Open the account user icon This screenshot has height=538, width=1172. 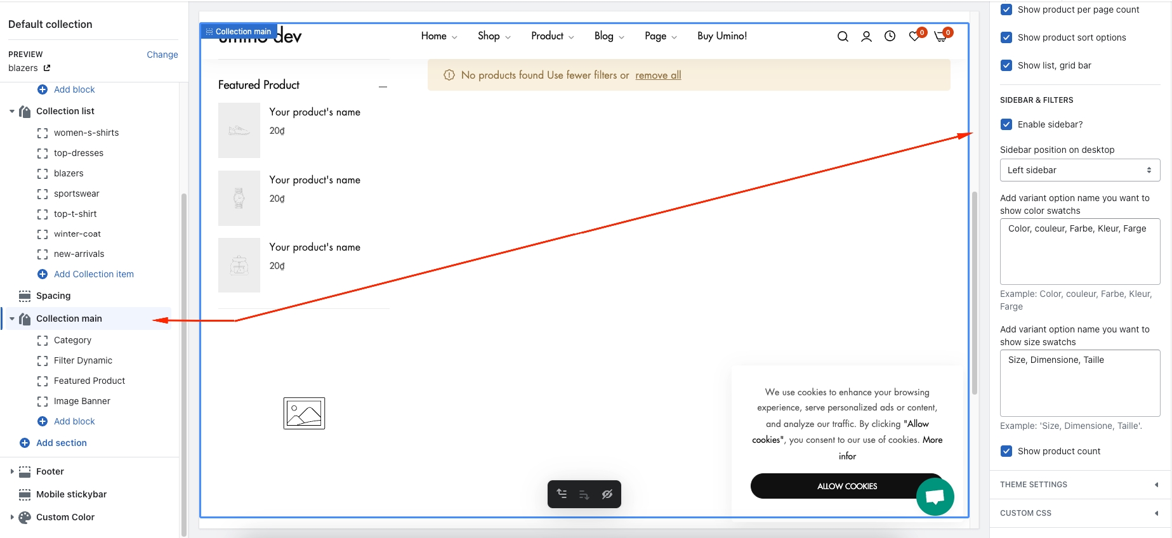[x=866, y=37]
